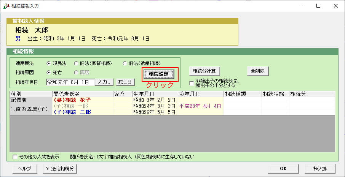Click the 相続分 column header

[x=312, y=94]
